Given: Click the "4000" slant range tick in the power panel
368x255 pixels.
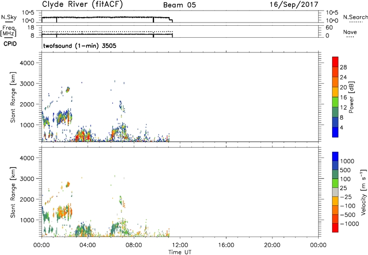Looking at the screenshot, I should (x=27, y=63).
